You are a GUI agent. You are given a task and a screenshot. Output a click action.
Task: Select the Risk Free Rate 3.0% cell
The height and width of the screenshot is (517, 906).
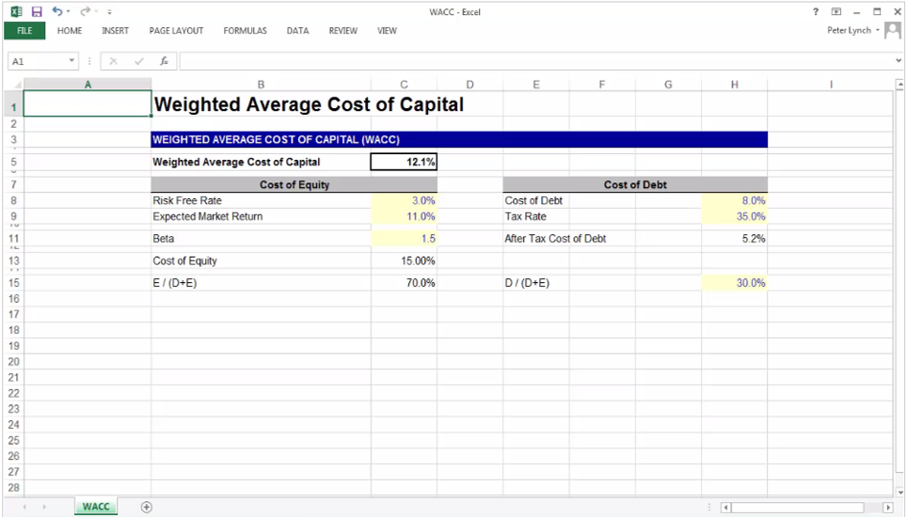pos(404,201)
